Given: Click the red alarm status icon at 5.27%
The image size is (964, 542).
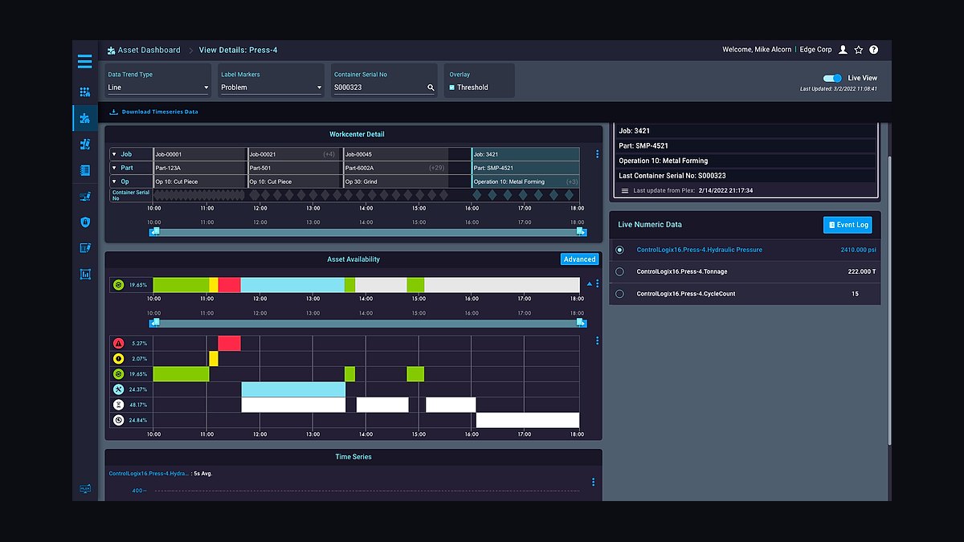Looking at the screenshot, I should pos(118,344).
